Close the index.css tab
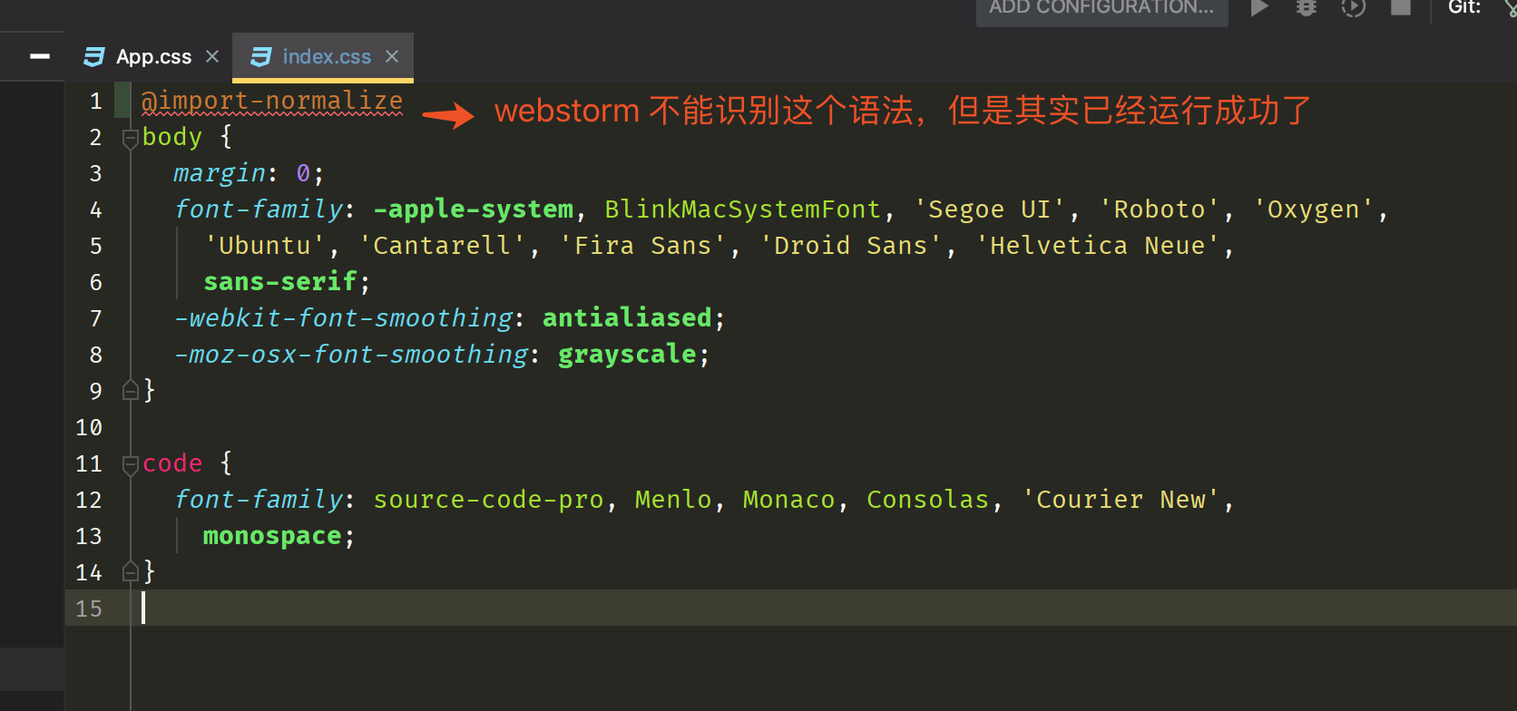The image size is (1517, 711). (x=392, y=56)
